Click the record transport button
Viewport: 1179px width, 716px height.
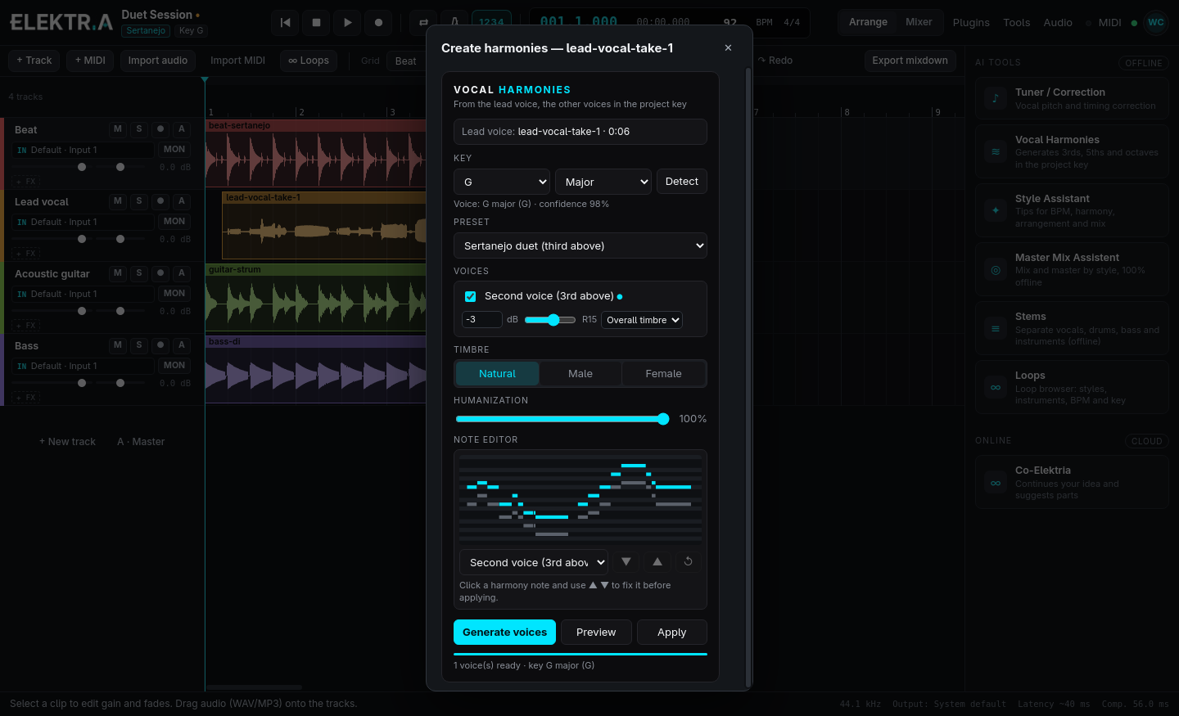coord(378,23)
